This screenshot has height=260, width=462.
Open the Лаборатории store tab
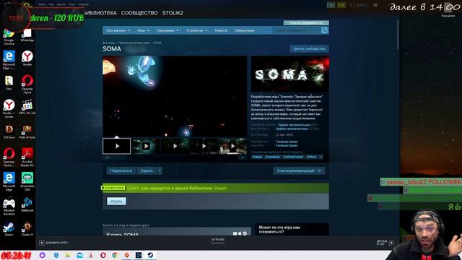point(244,30)
